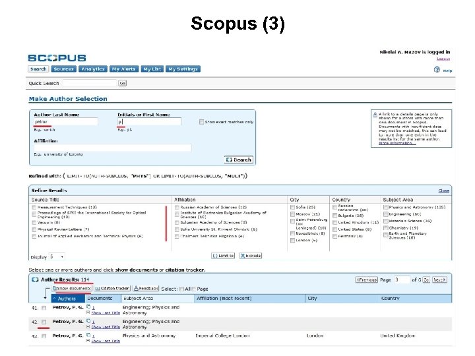475x356 pixels.
Task: Click into the Affiliation field
Action: pyautogui.click(x=113, y=148)
